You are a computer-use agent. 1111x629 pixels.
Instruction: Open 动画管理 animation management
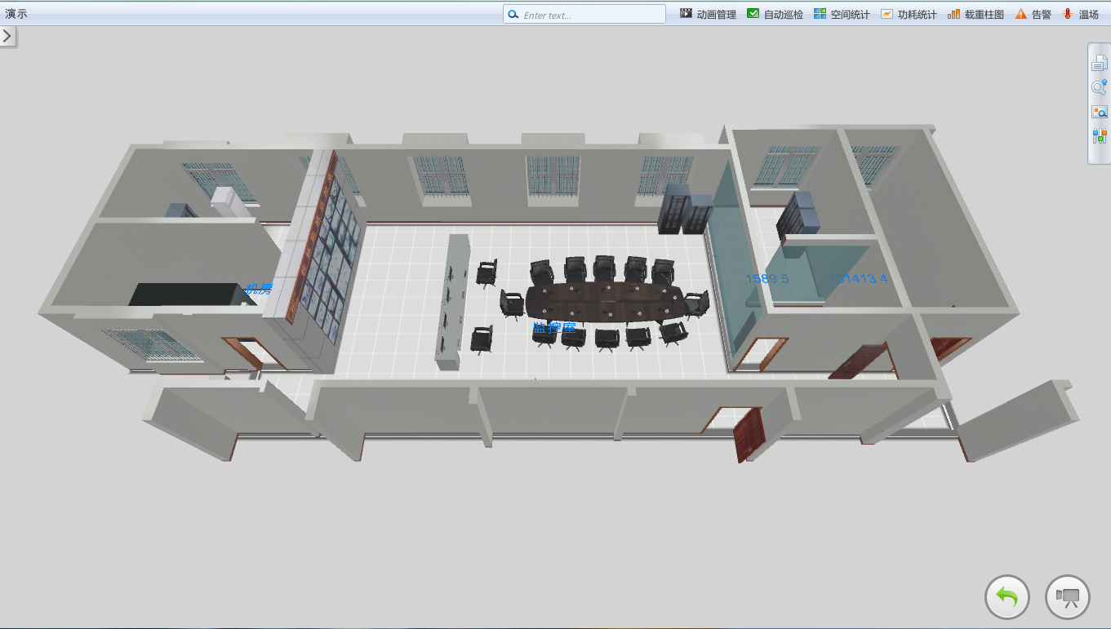tap(708, 15)
